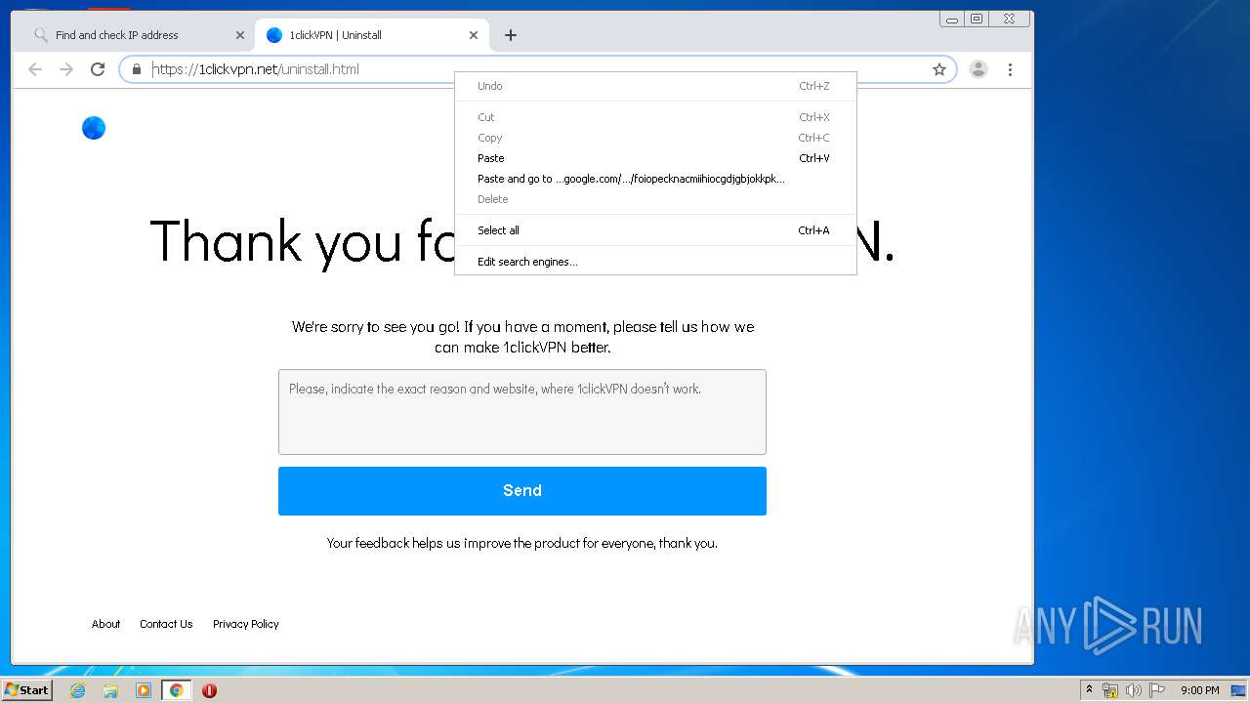Restore down the Chrome window

tap(976, 19)
